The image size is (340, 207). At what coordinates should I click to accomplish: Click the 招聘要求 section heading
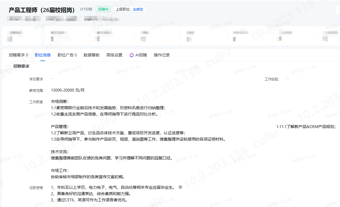pos(21,66)
